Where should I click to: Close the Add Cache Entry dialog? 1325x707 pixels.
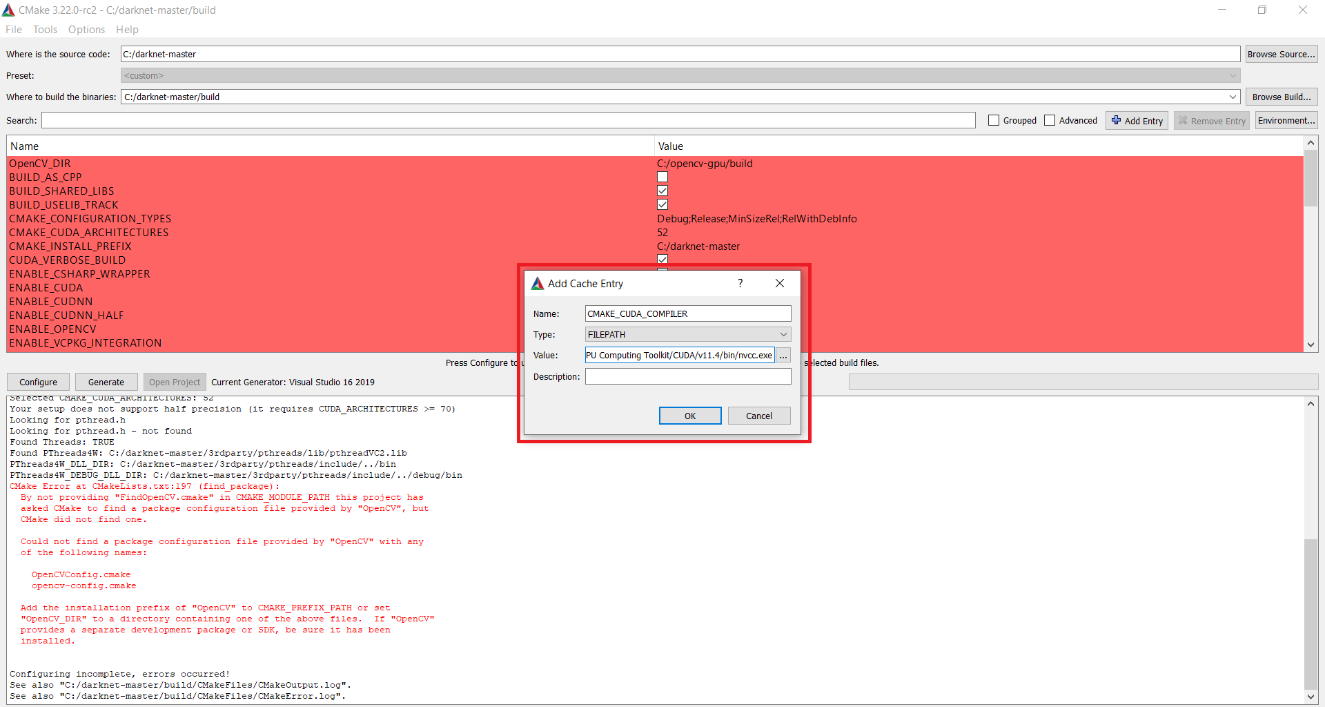tap(779, 283)
